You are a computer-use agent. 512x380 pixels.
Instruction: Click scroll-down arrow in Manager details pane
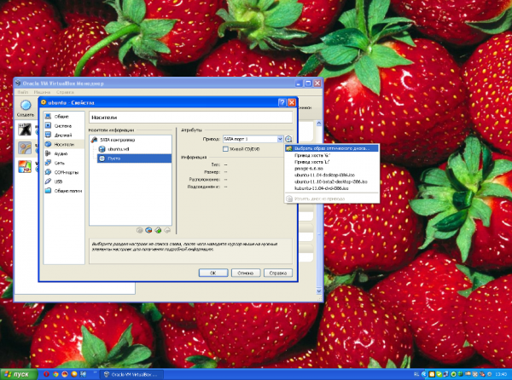pyautogui.click(x=319, y=291)
